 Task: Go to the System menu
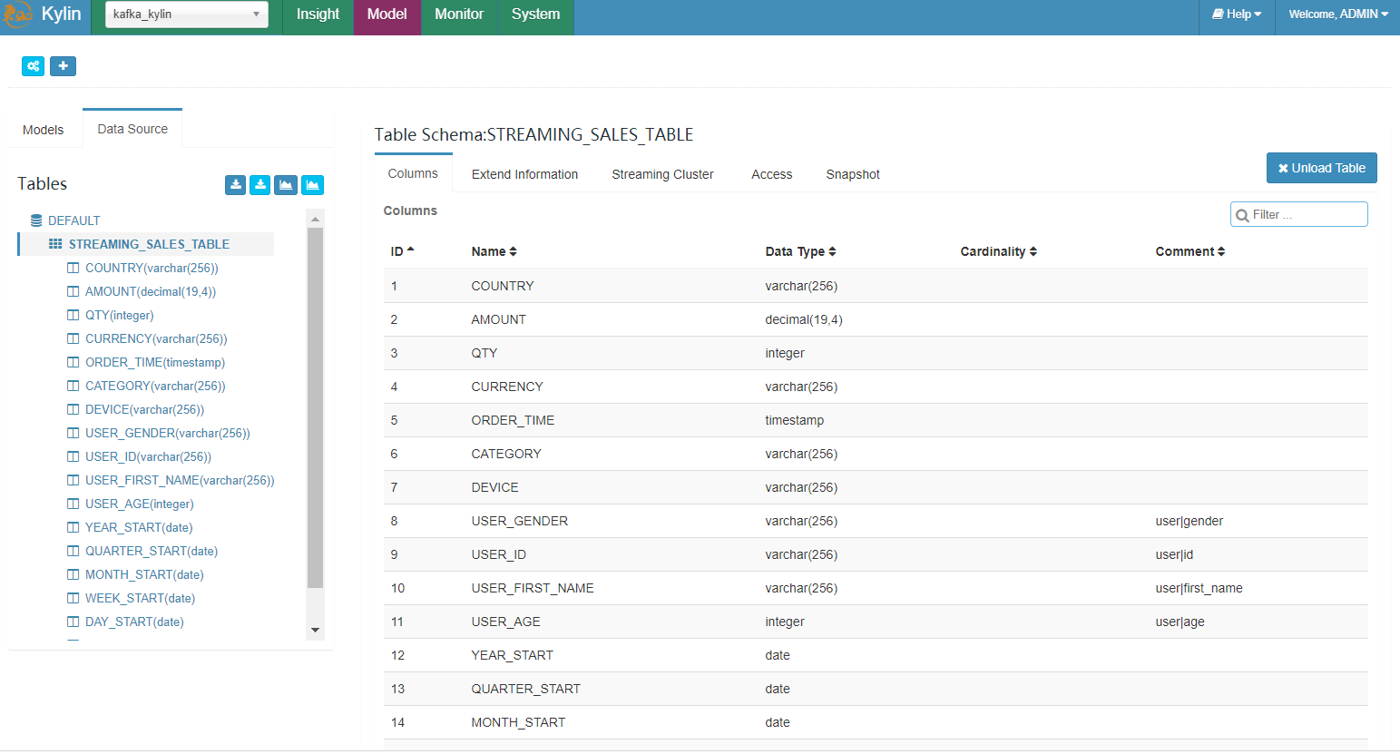[x=535, y=15]
